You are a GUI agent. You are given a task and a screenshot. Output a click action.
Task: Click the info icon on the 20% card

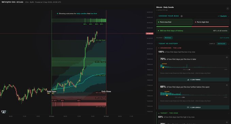pyautogui.click(x=227, y=122)
